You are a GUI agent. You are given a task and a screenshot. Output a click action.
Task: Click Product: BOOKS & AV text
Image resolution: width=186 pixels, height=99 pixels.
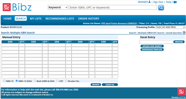(11, 27)
